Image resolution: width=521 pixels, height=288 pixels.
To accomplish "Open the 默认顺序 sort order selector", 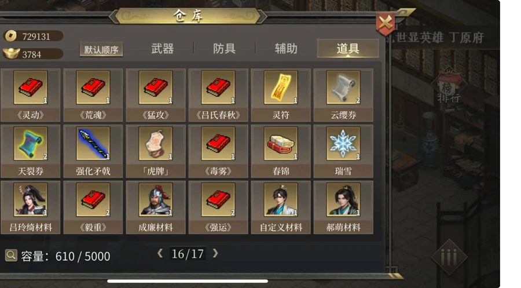I will (x=101, y=50).
